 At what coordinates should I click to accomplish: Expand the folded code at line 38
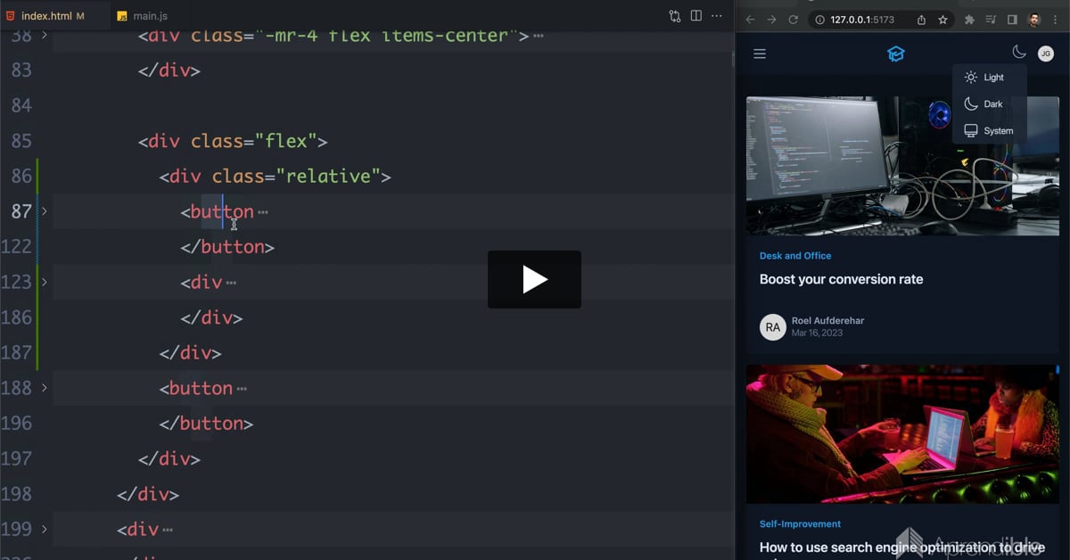click(x=44, y=36)
